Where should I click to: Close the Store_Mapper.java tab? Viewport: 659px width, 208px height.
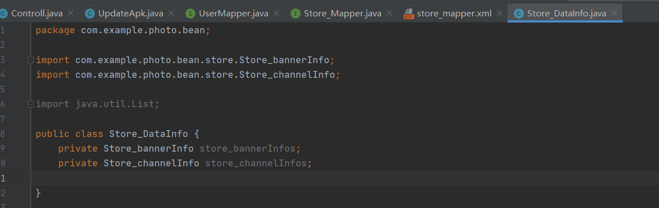coord(389,14)
